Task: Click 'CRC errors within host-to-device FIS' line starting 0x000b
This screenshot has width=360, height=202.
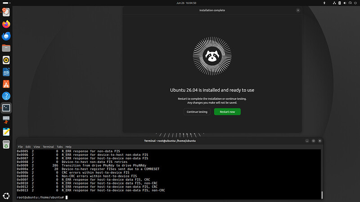Action: (x=73, y=172)
